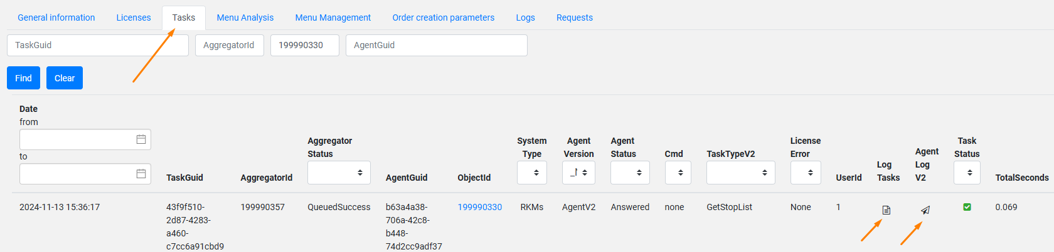
Task: Expand the Cmd filter dropdown
Action: pyautogui.click(x=678, y=173)
